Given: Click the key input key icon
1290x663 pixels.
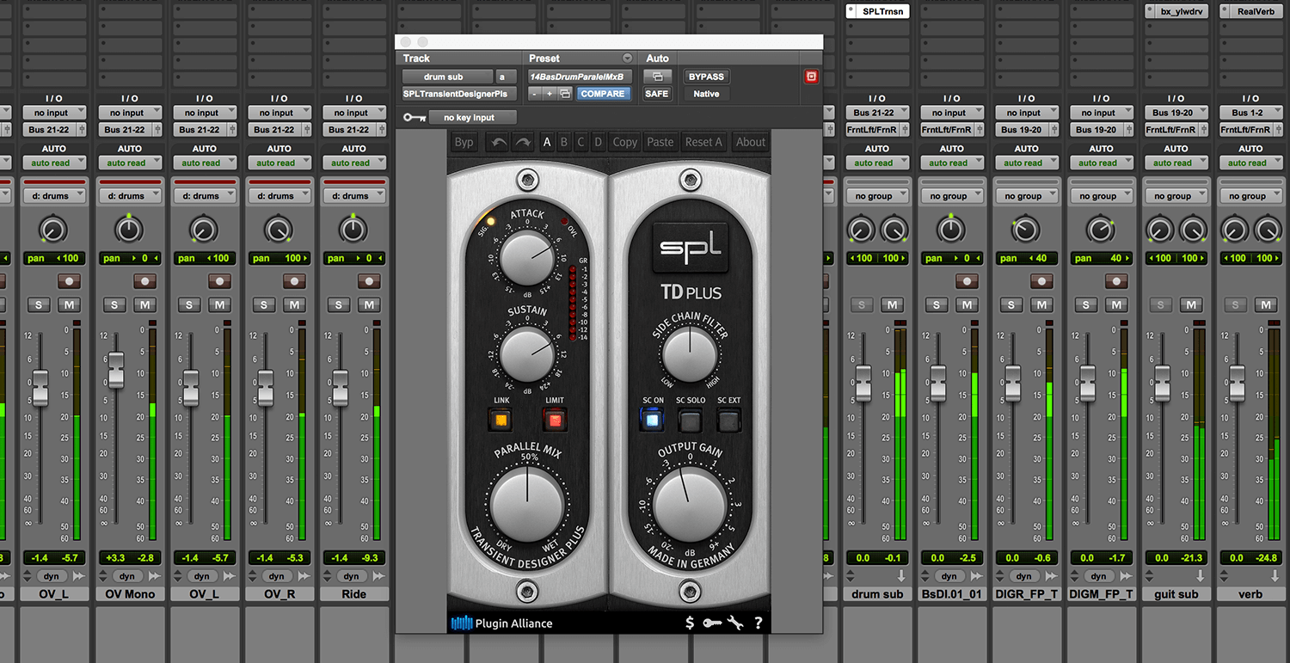Looking at the screenshot, I should [414, 117].
